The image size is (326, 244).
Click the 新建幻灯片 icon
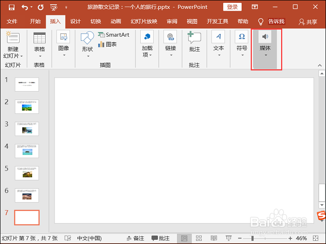(13, 38)
